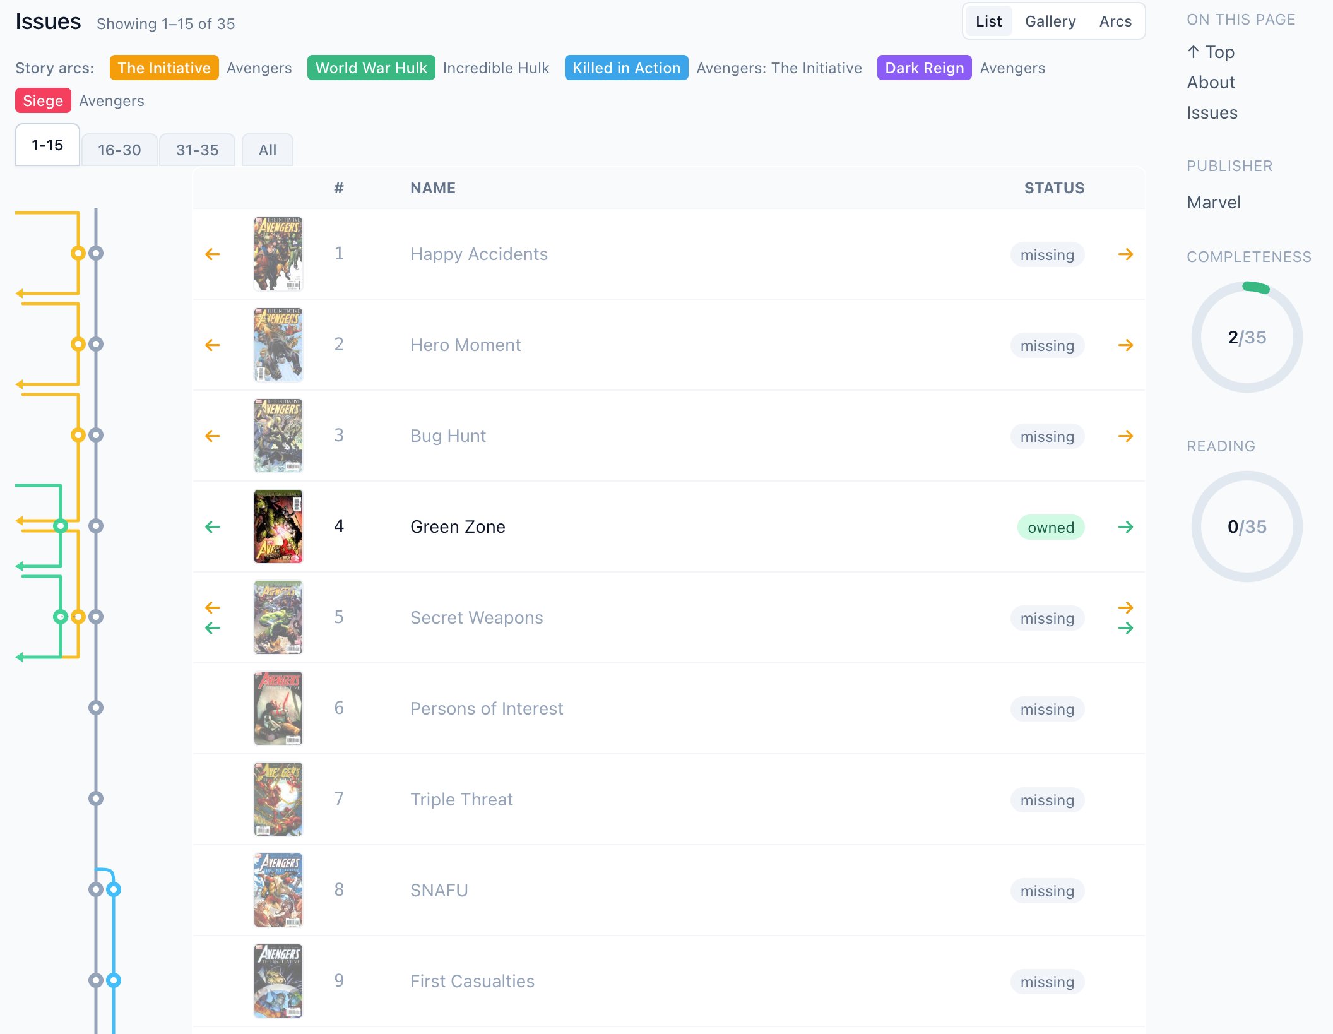Open Triple Threat cover thumbnail

pyautogui.click(x=278, y=799)
